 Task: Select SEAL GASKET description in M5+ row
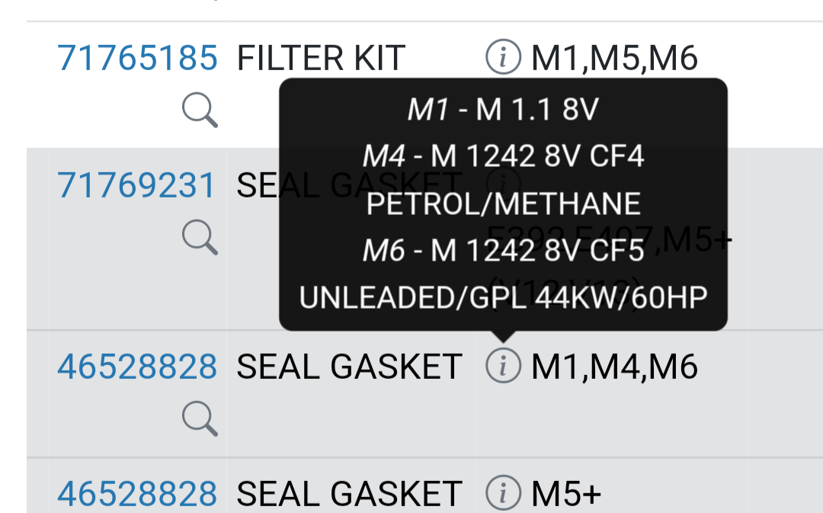pyautogui.click(x=349, y=494)
